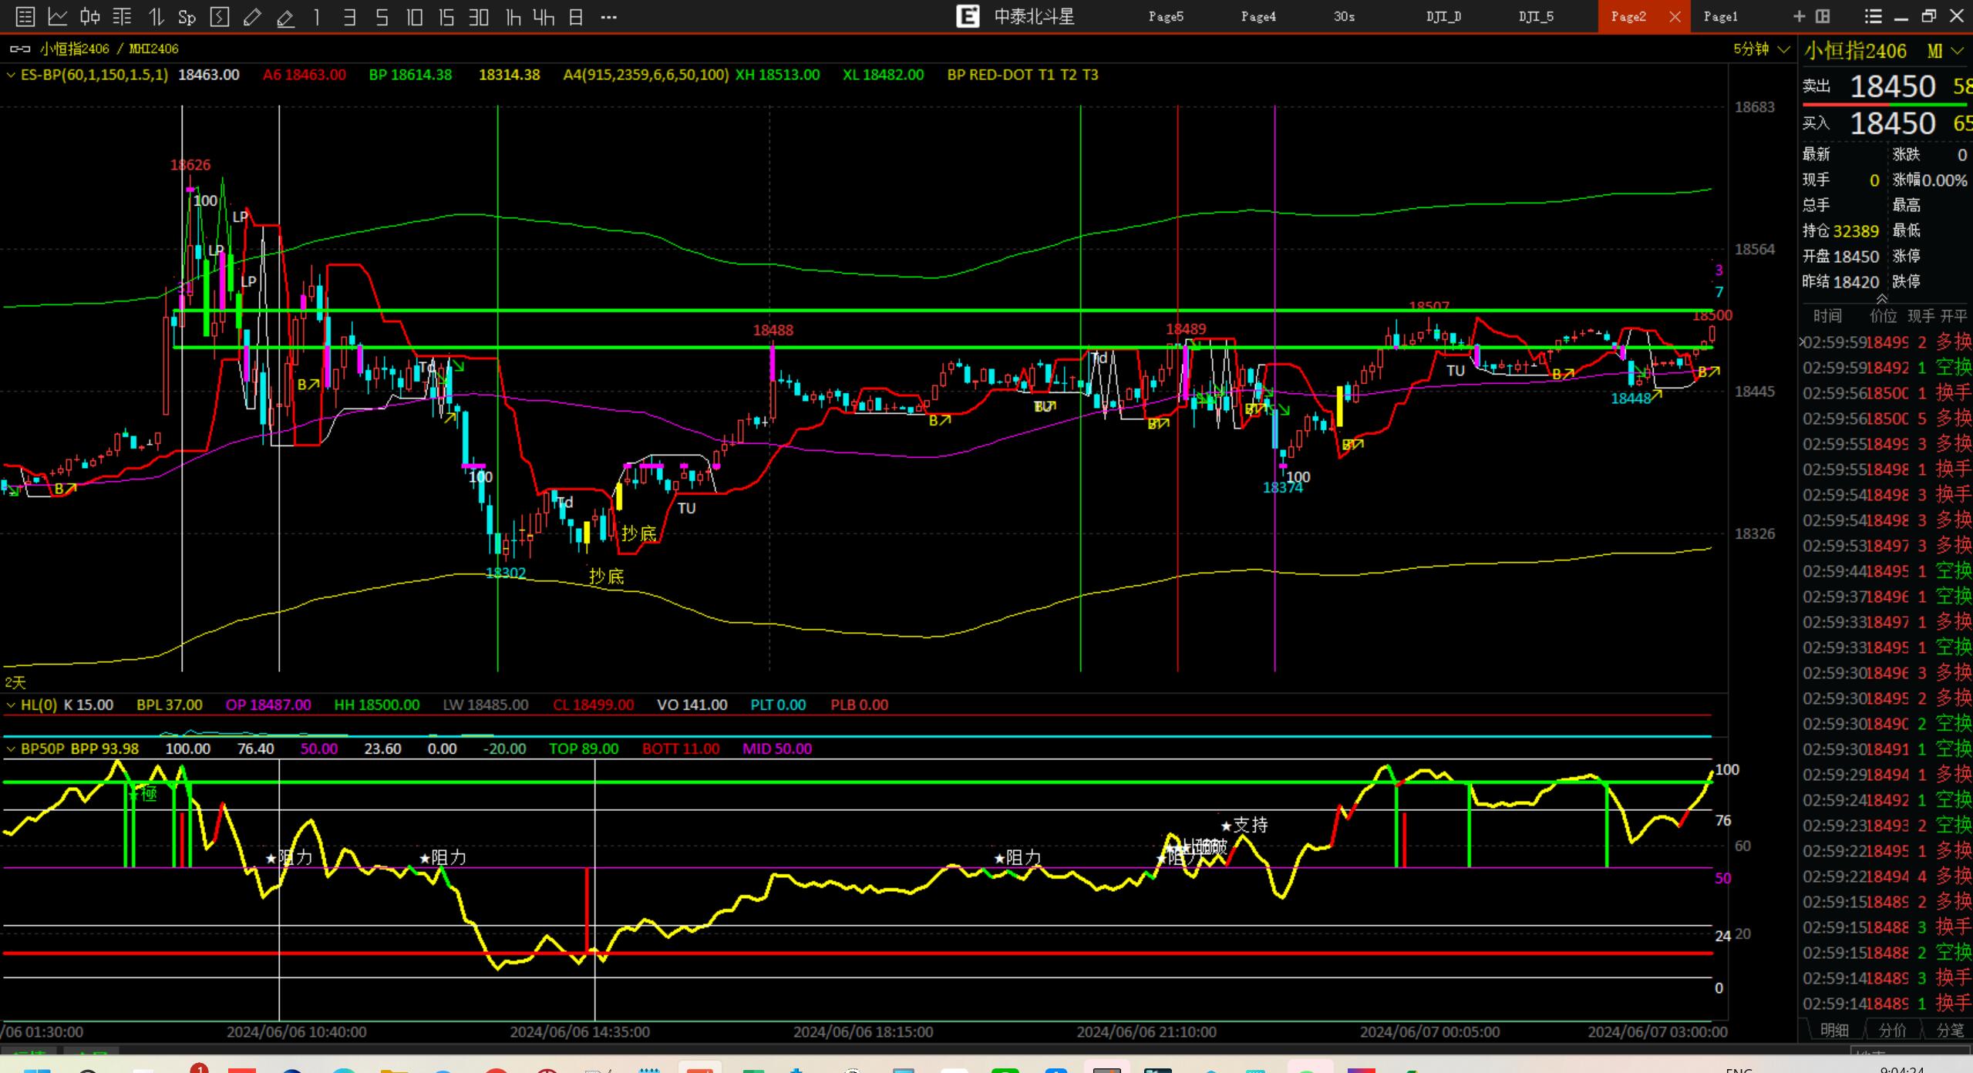Collapse the HL(0) indicator chevron
Image resolution: width=1973 pixels, height=1073 pixels.
coord(11,705)
